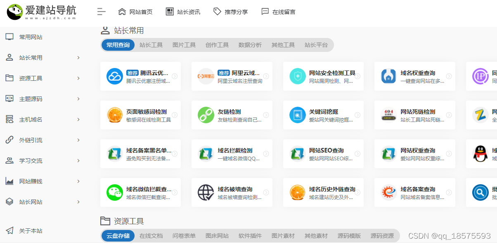497x244 pixels.
Task: Click the yellow Z icon card
Action: click(480, 115)
